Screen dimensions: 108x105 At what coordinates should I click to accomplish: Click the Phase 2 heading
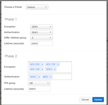pyautogui.click(x=11, y=56)
